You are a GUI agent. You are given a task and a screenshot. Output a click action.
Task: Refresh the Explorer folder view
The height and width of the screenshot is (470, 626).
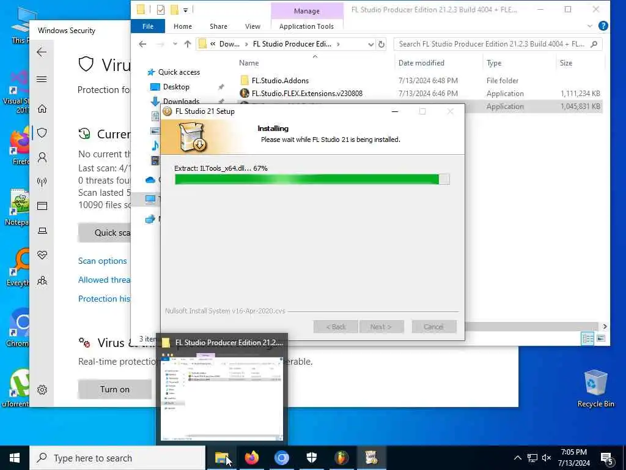tap(381, 44)
